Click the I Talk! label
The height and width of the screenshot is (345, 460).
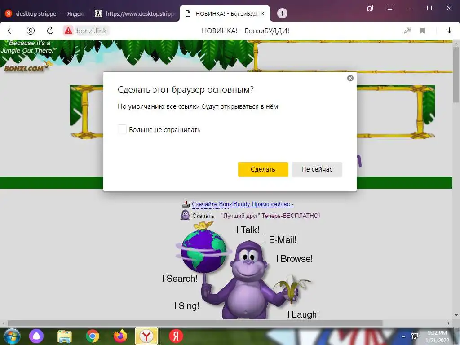[x=248, y=230]
